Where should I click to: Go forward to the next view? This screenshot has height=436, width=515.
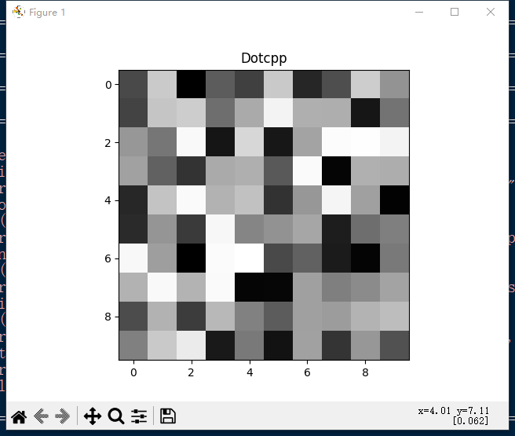pyautogui.click(x=62, y=416)
